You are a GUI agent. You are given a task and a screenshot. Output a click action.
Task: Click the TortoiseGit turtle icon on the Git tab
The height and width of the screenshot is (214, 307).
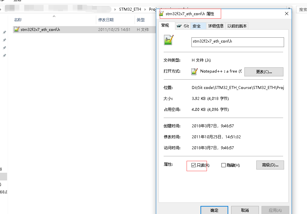click(179, 25)
